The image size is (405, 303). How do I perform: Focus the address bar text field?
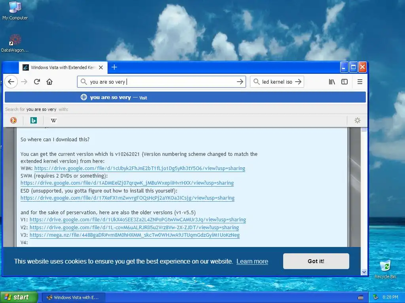(161, 82)
